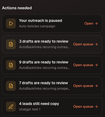Screen dimensions: 105x117
Task: Click the play icon on the paused outreach card
Action: coord(11,24)
